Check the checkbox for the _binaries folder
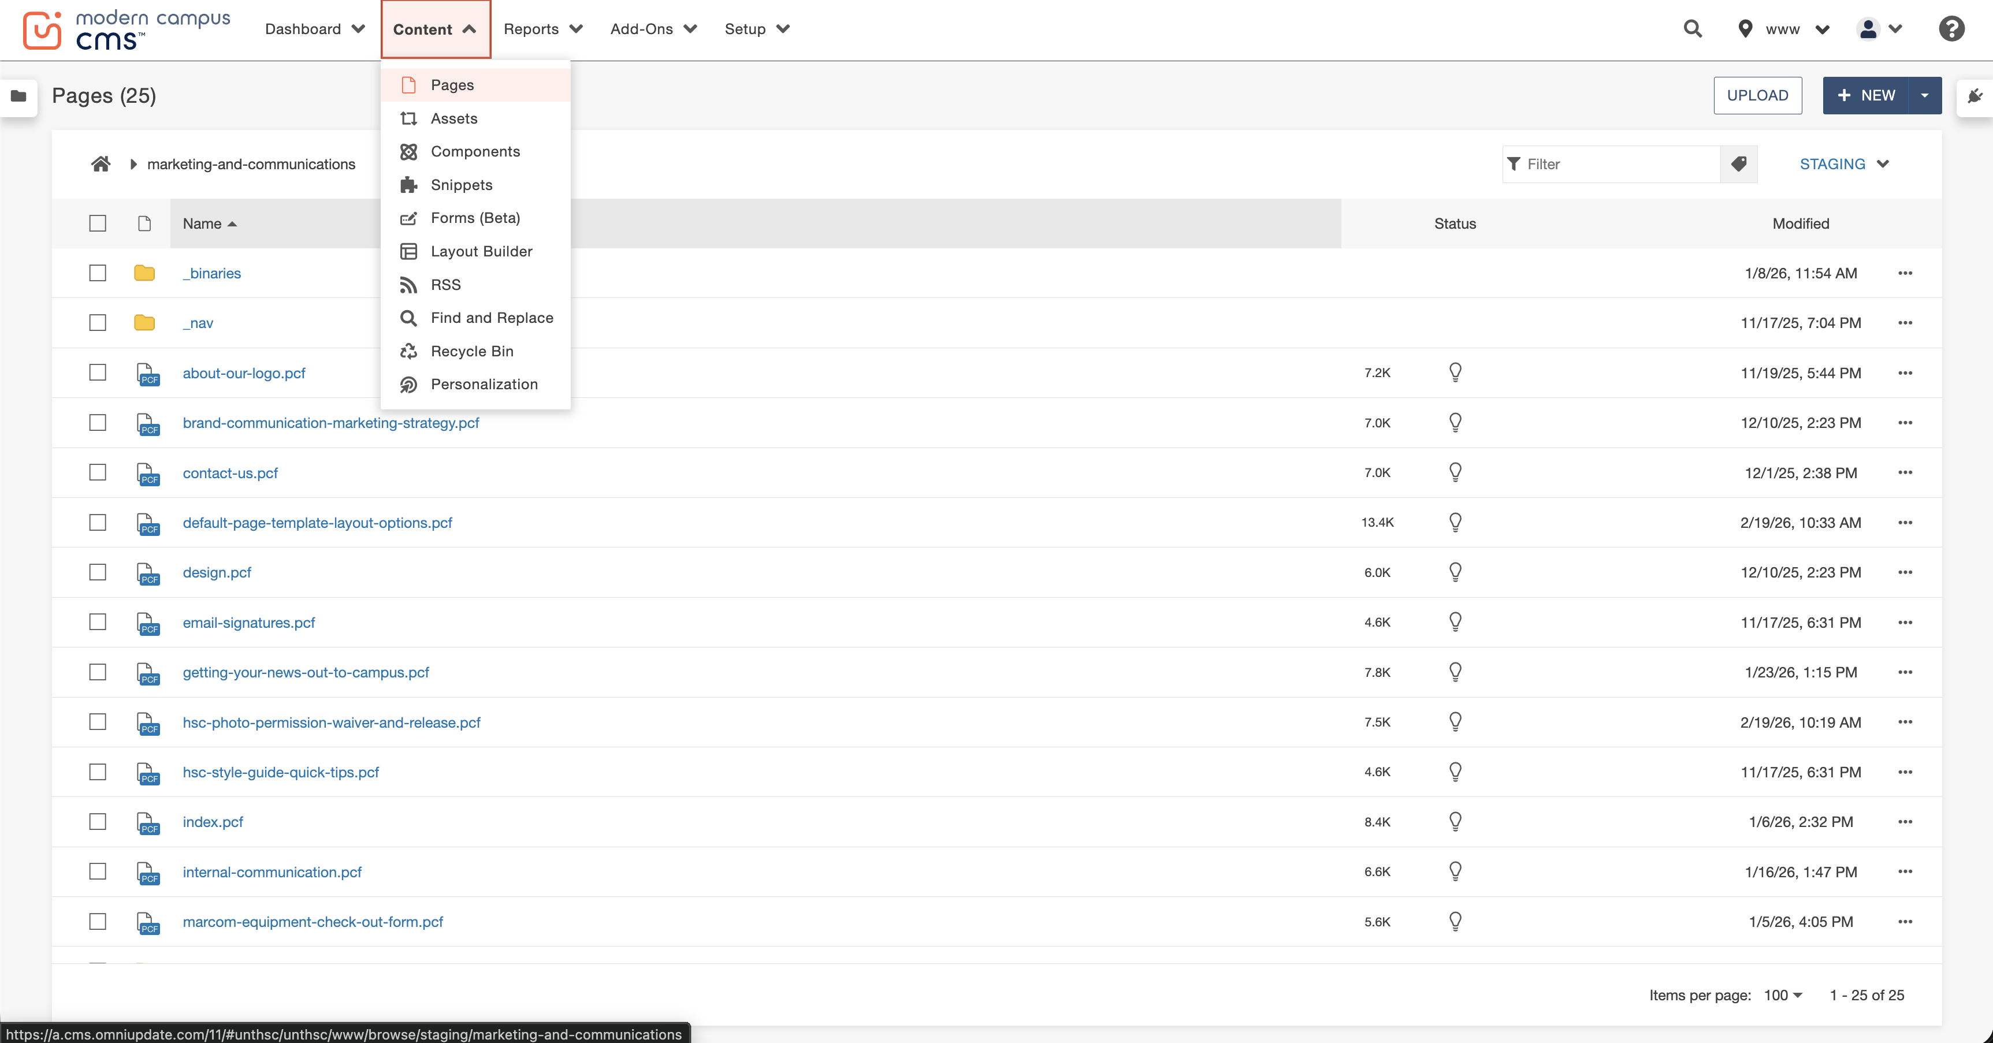Viewport: 1993px width, 1043px height. 96,273
